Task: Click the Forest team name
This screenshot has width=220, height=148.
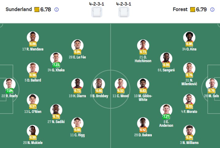Action: click(180, 10)
